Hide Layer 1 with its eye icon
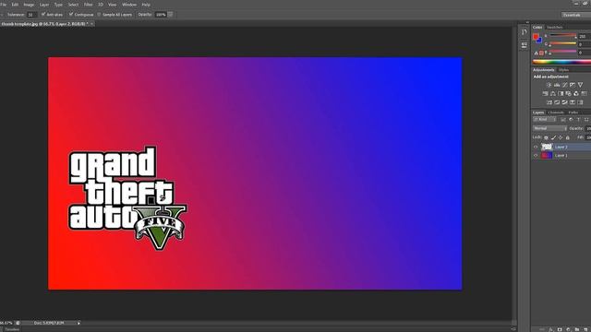 (536, 155)
